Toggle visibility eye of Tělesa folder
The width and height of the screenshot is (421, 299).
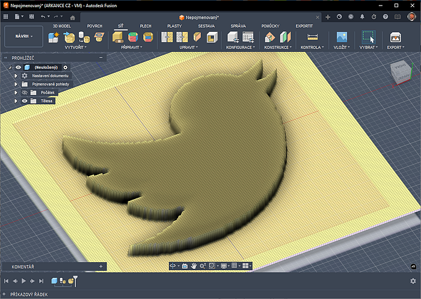[x=25, y=101]
